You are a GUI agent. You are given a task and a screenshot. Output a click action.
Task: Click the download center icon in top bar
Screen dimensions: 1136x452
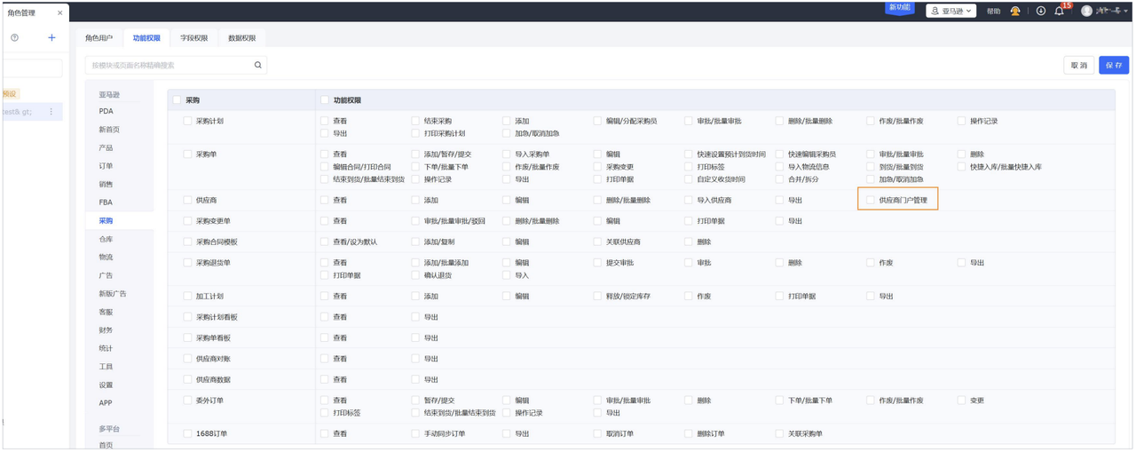[x=1040, y=12]
